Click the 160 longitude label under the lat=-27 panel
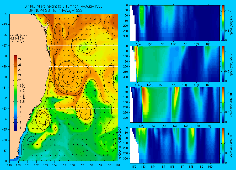Viewport: 236px width, 170px height. pos(208,44)
